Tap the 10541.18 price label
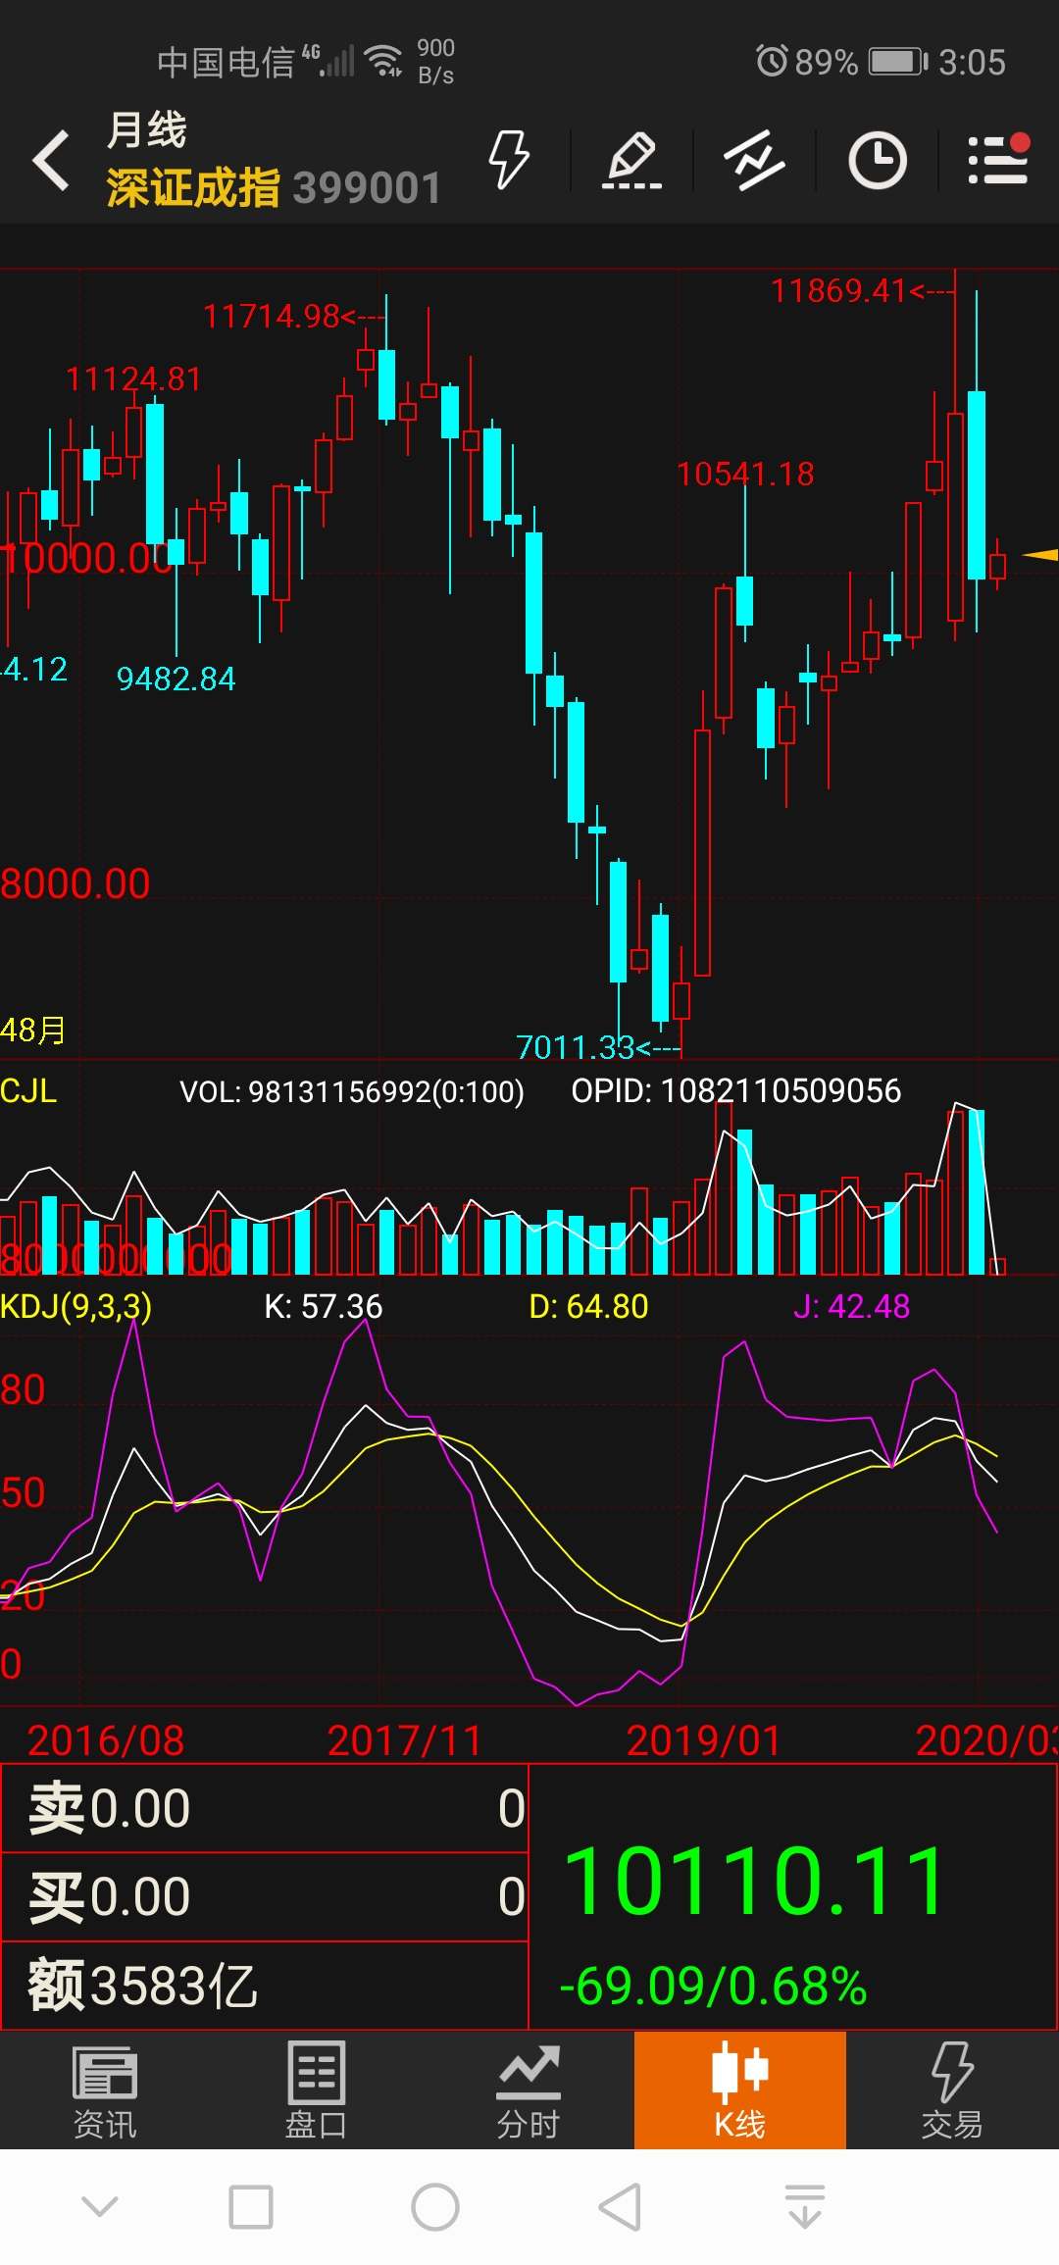The width and height of the screenshot is (1059, 2265). pyautogui.click(x=745, y=475)
